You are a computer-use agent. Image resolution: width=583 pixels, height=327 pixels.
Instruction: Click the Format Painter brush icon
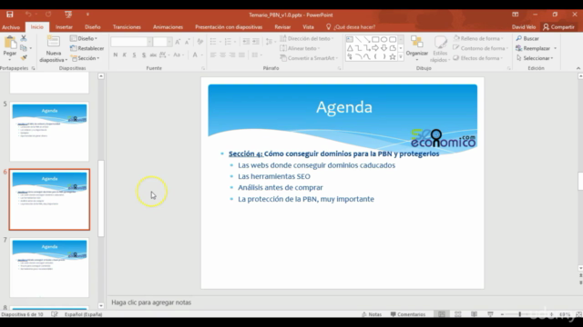pyautogui.click(x=24, y=58)
